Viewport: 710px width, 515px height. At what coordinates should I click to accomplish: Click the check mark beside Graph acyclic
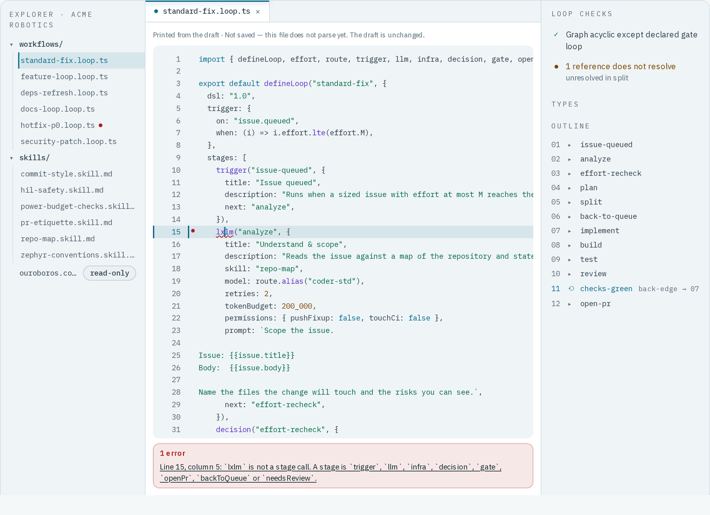(x=556, y=34)
